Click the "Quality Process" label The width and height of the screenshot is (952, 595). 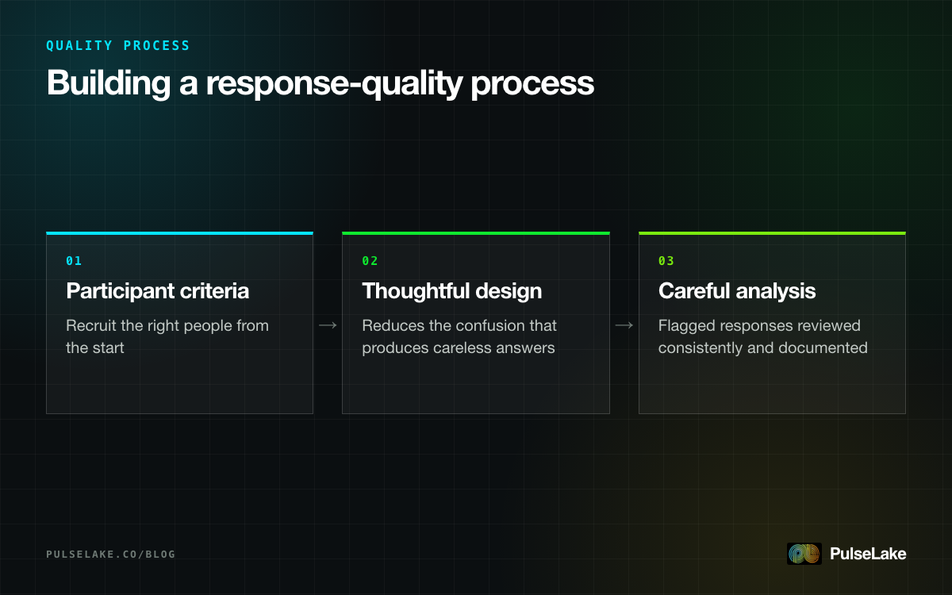click(x=118, y=45)
